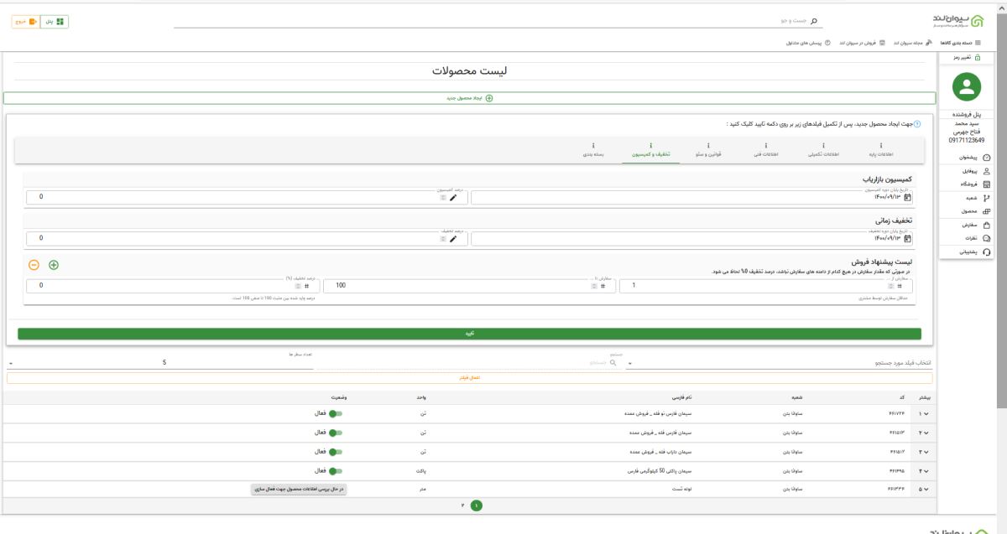Click the green تایید confirm button
The height and width of the screenshot is (534, 1007).
(469, 334)
